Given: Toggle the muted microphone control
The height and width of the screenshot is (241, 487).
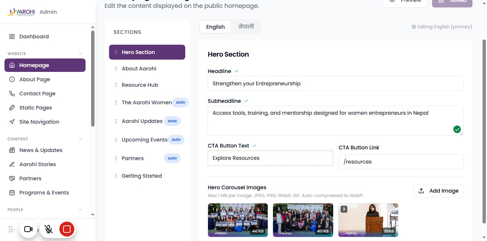Looking at the screenshot, I should pos(49,229).
